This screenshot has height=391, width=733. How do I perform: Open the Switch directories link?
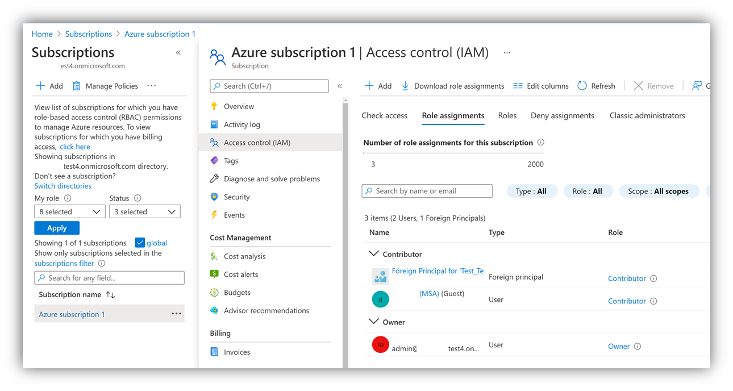pyautogui.click(x=63, y=185)
